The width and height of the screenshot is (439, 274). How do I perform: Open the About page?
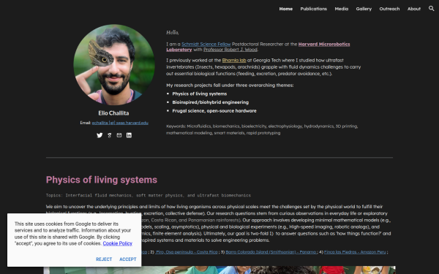[x=414, y=9]
